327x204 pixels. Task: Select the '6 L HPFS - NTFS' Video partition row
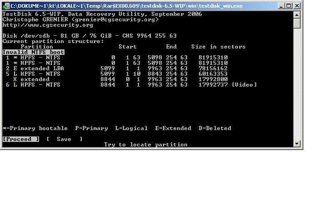(131, 85)
